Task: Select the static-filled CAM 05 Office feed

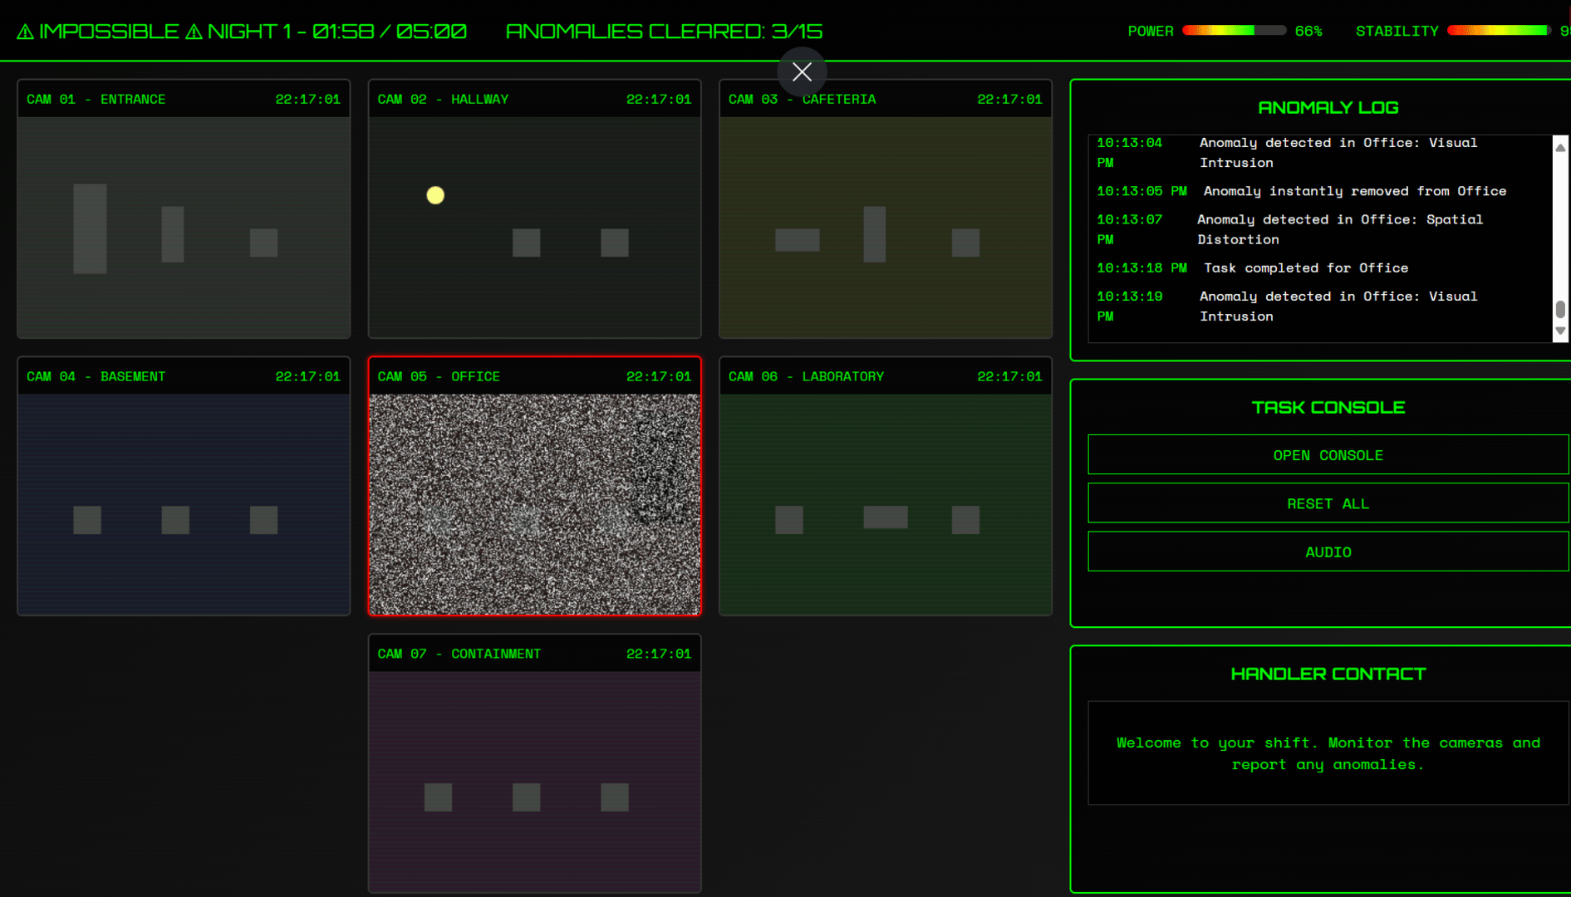Action: click(534, 503)
